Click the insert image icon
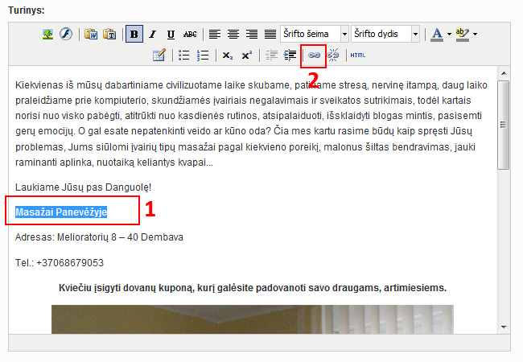The height and width of the screenshot is (362, 523). click(x=48, y=34)
